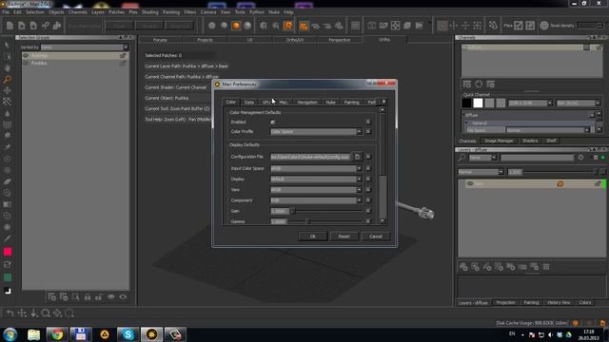Uncheck the Enabled color management checkbox
This screenshot has height=342, width=609.
(x=273, y=122)
